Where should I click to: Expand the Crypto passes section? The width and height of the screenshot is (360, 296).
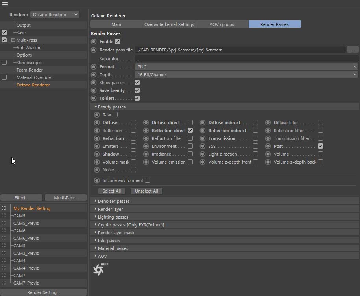click(96, 224)
